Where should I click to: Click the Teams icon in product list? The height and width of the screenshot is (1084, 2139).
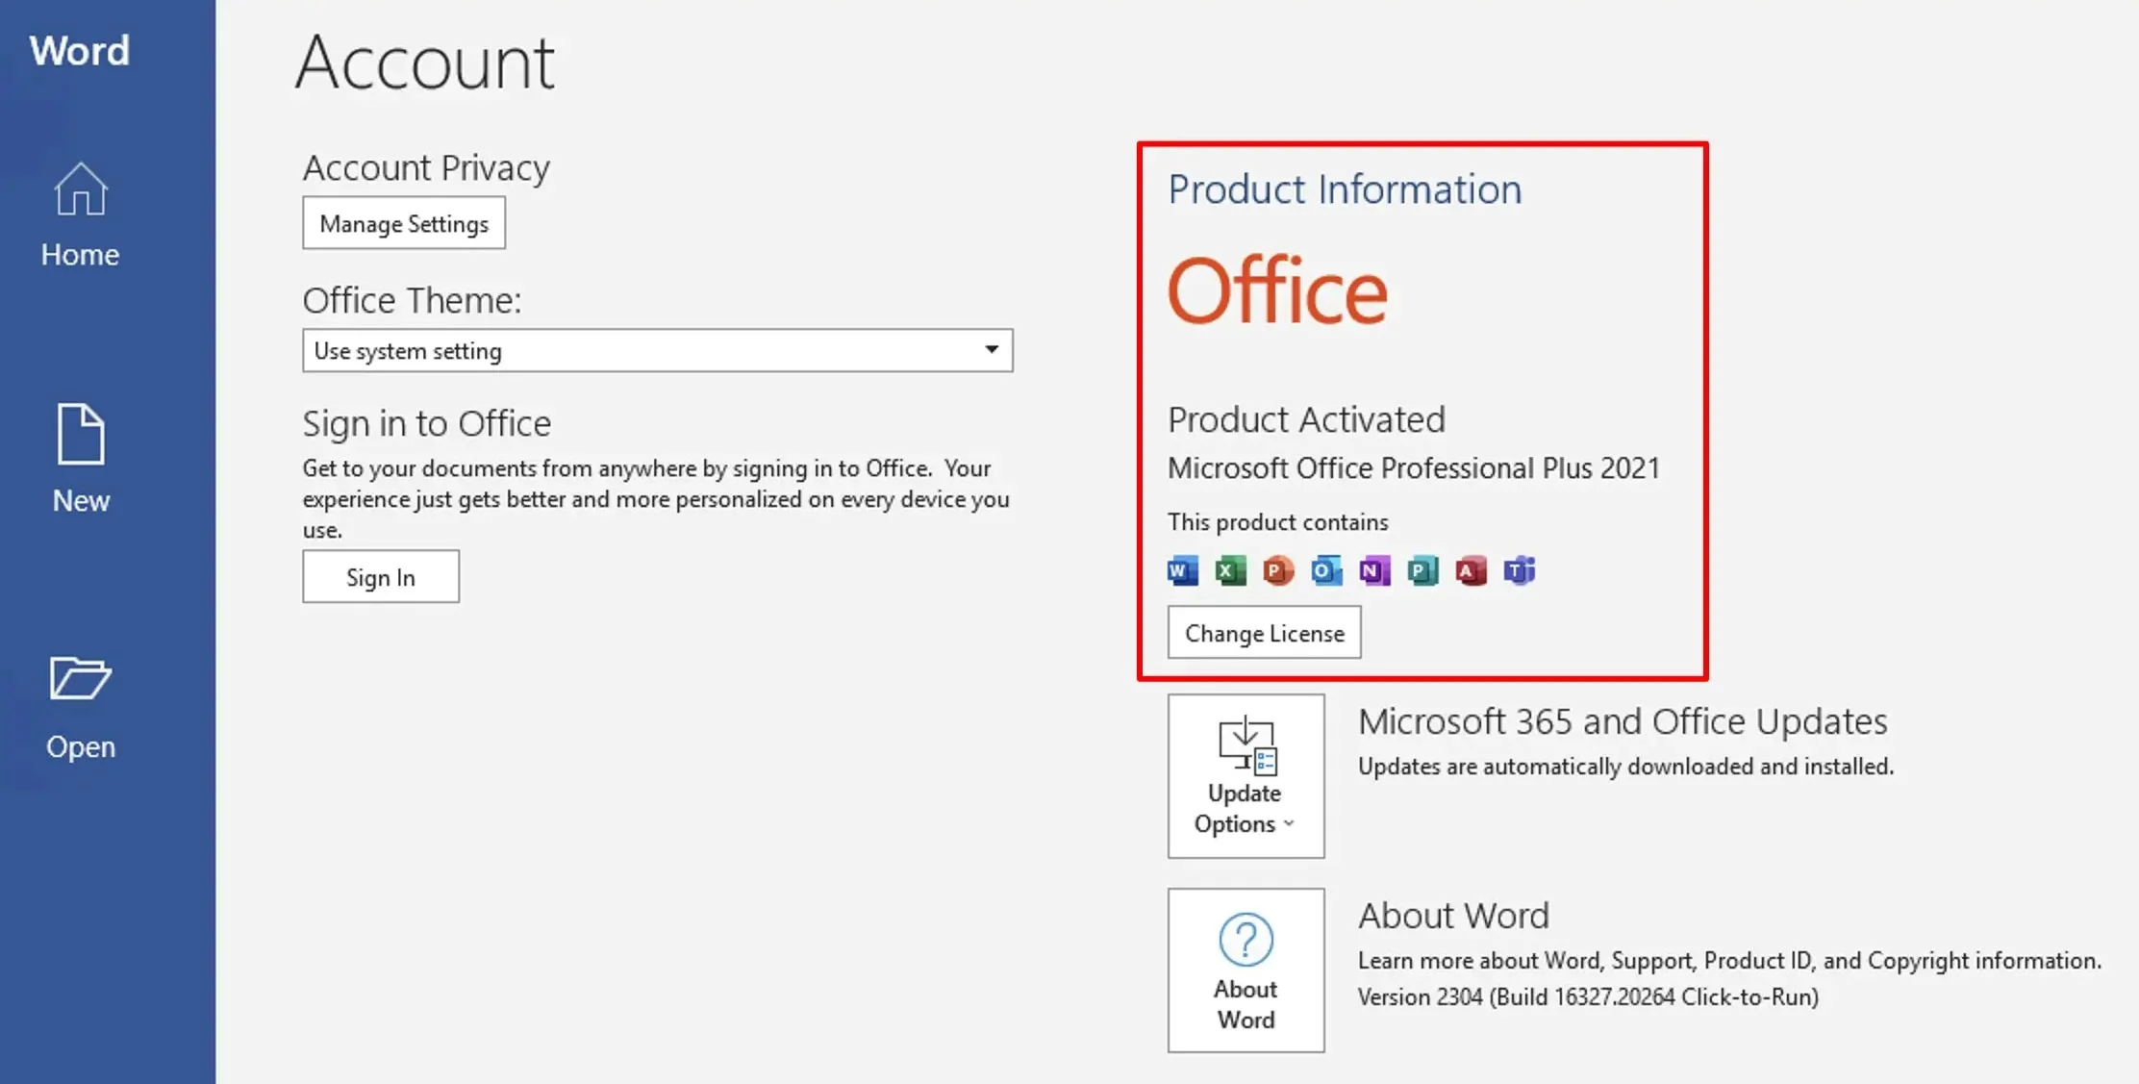point(1520,571)
